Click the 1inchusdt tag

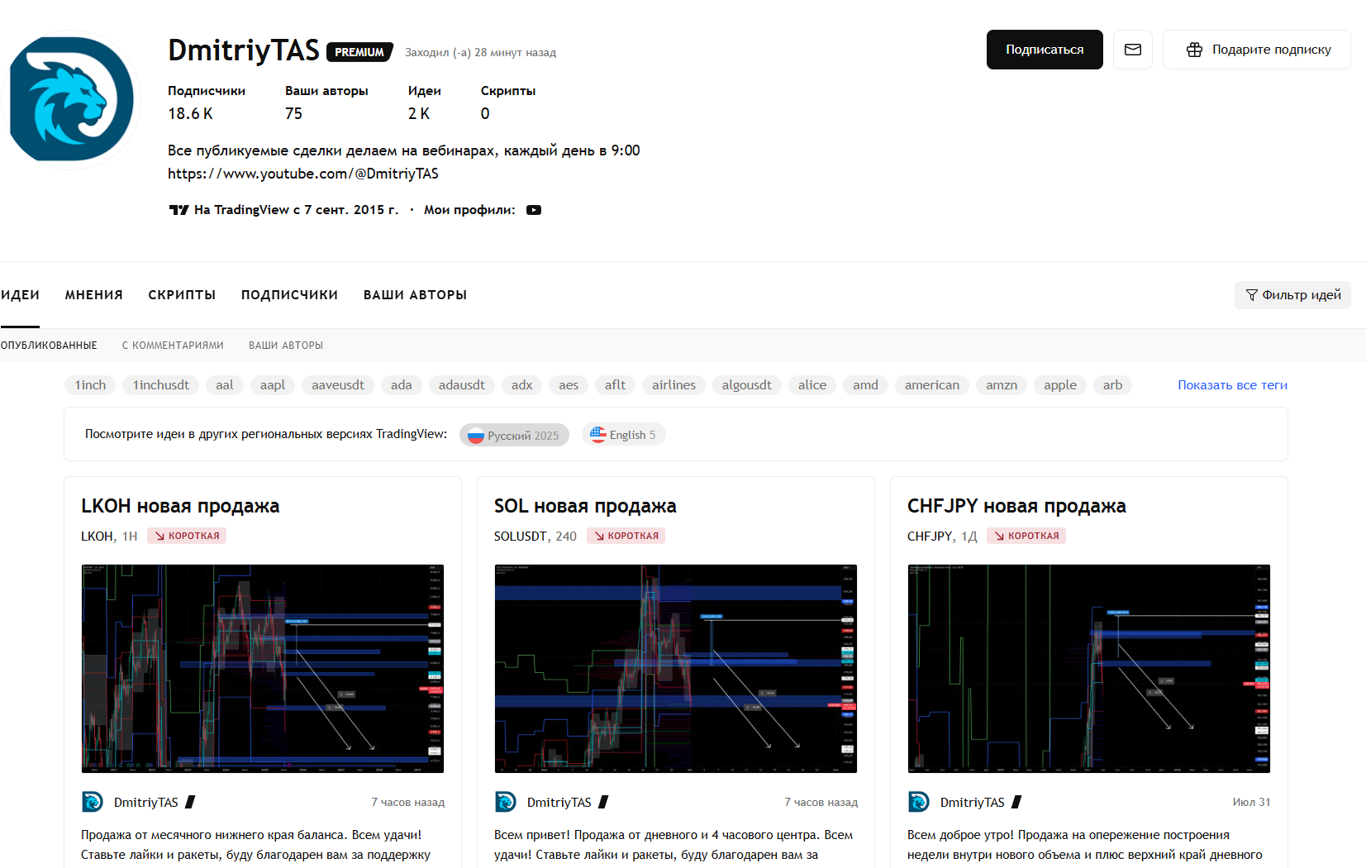pyautogui.click(x=161, y=385)
